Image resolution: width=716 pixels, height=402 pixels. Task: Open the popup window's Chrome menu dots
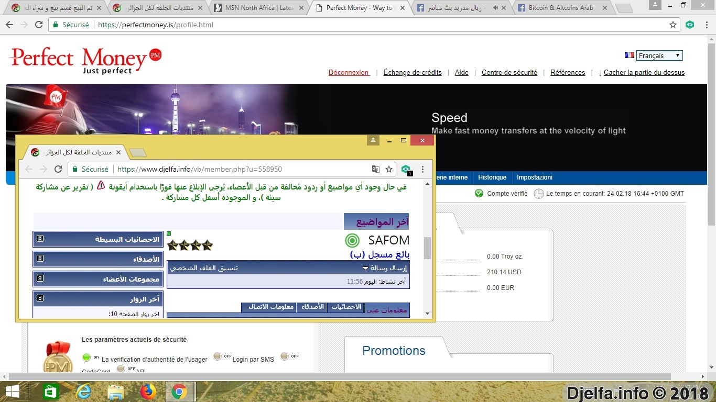coord(422,169)
